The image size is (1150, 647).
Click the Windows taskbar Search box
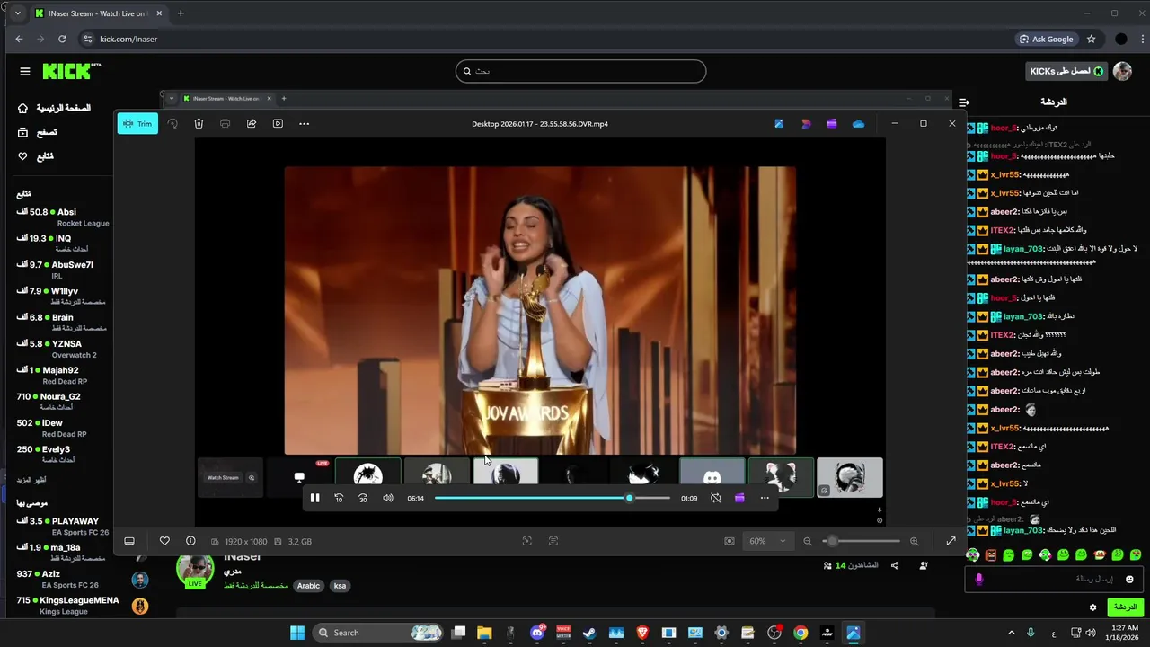pyautogui.click(x=377, y=633)
